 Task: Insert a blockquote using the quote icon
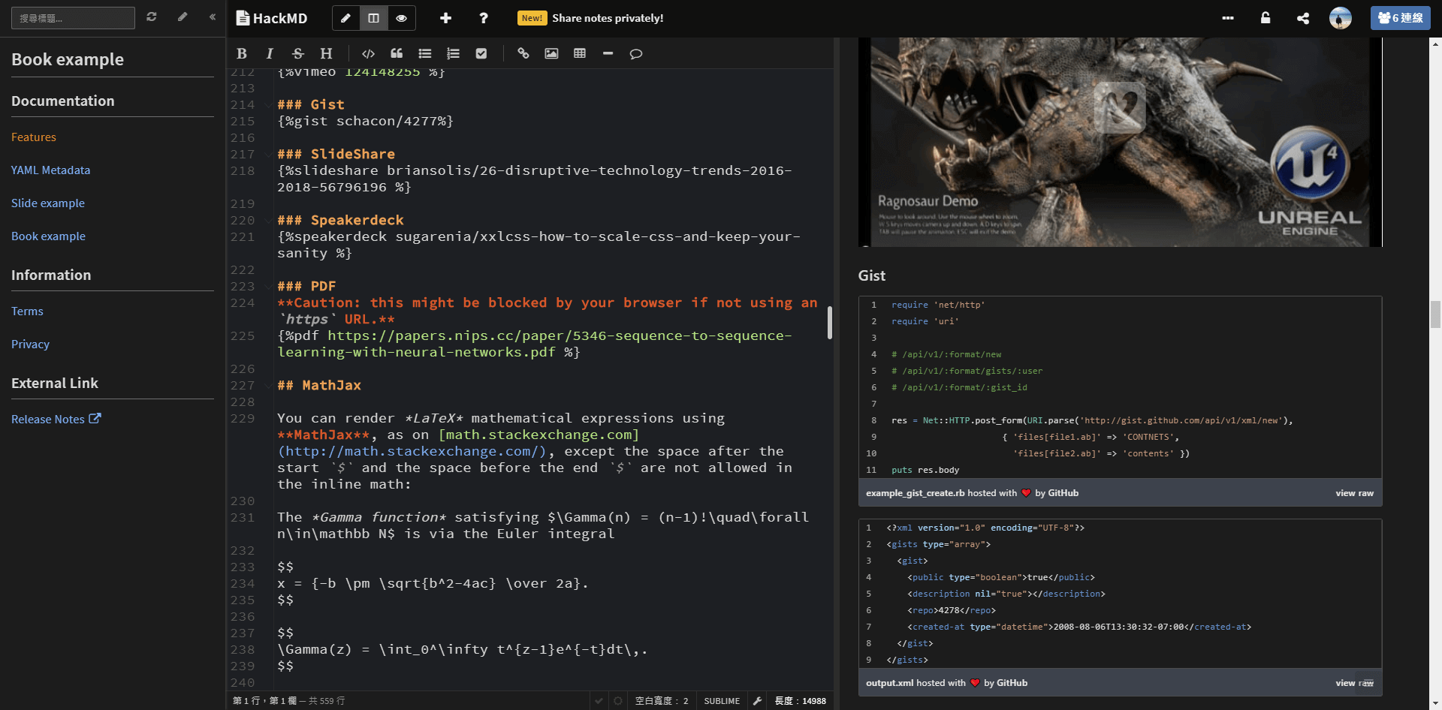(397, 53)
